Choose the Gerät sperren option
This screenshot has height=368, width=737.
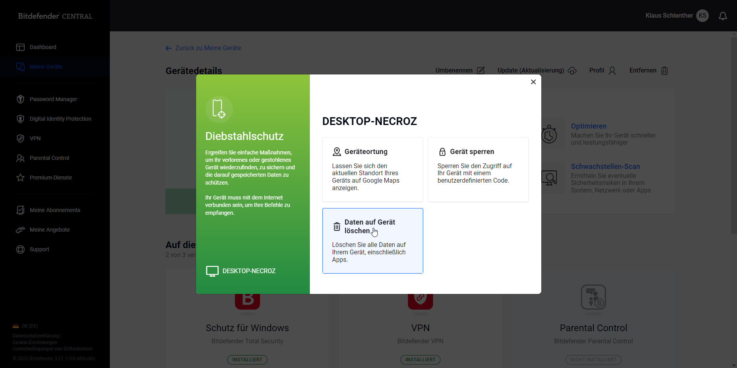point(478,169)
